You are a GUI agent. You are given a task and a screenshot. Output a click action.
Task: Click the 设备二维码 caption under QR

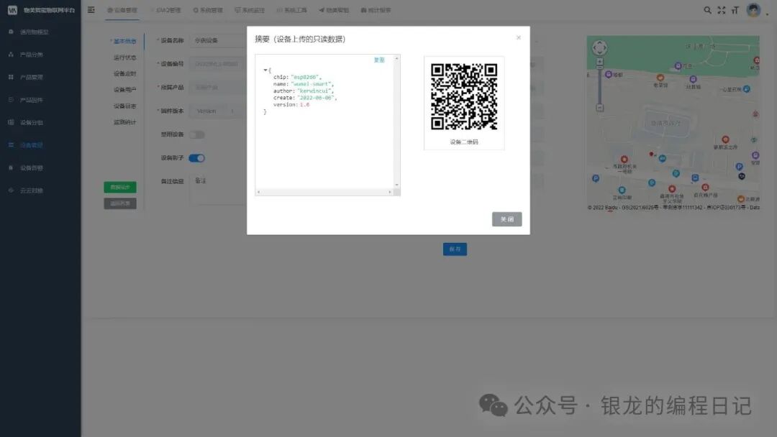point(464,142)
